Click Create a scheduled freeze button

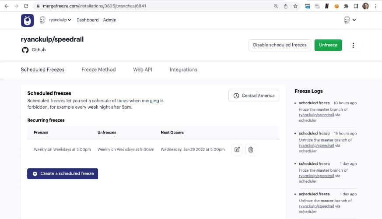pos(63,173)
